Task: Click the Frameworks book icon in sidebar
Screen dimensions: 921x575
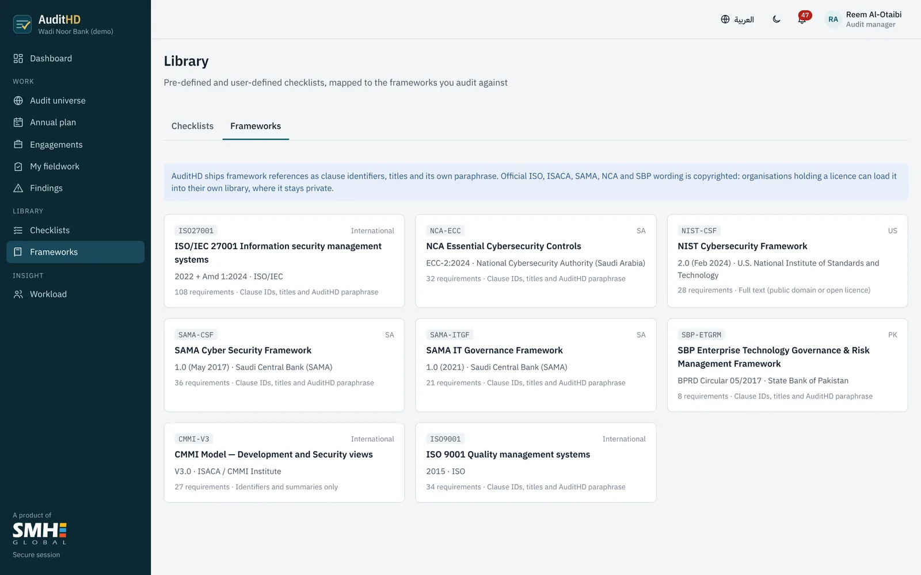Action: 18,252
